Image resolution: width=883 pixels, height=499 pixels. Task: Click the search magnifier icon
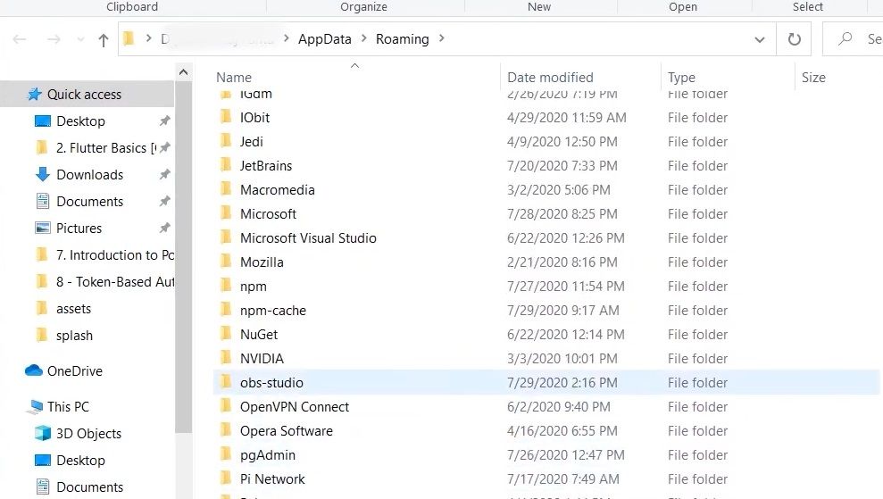coord(845,39)
